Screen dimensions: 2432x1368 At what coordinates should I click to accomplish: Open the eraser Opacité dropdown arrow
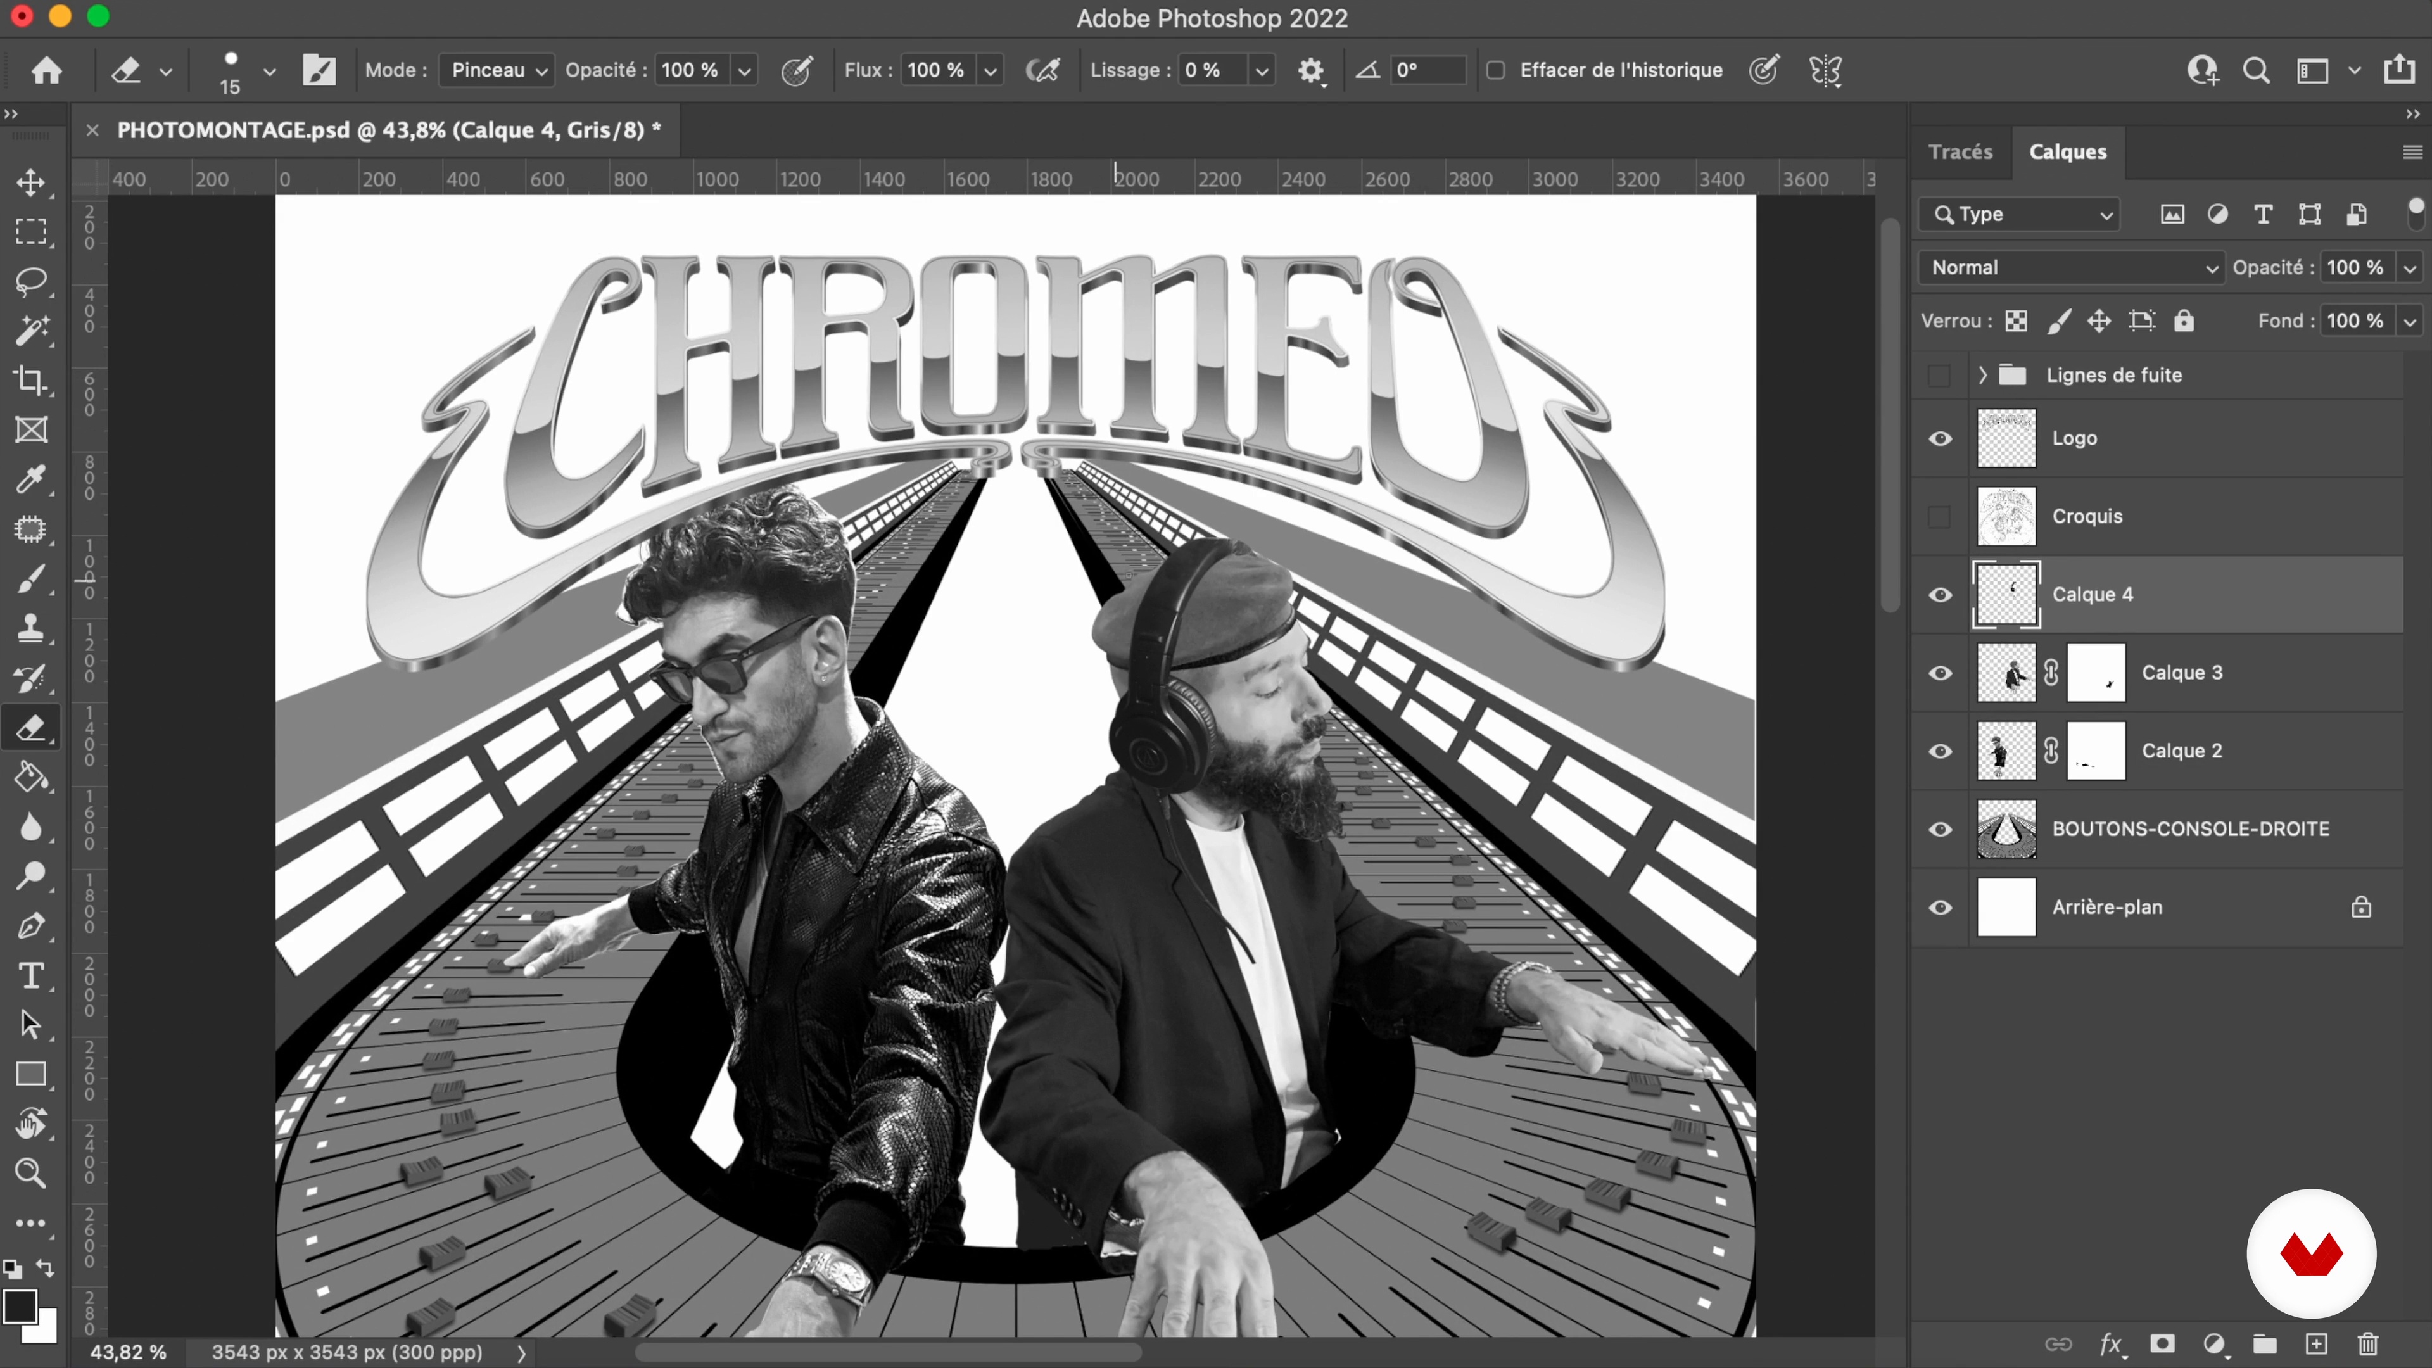click(x=745, y=71)
